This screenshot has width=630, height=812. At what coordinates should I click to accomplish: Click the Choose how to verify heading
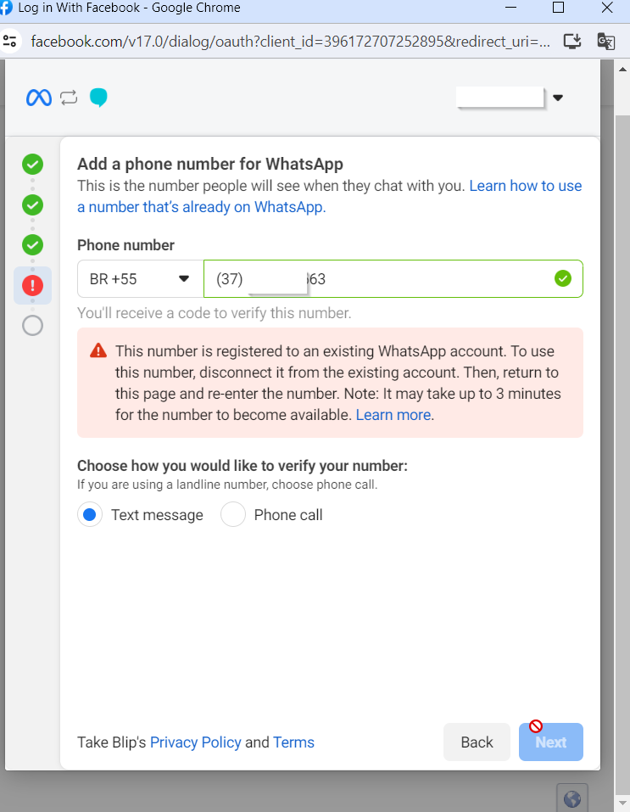coord(243,466)
